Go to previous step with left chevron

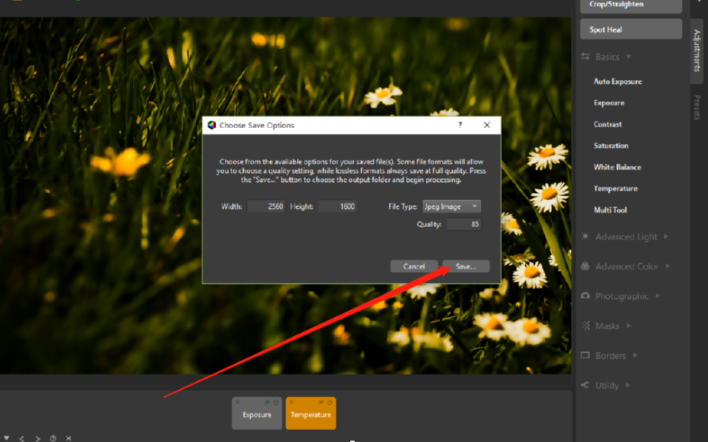coord(21,438)
